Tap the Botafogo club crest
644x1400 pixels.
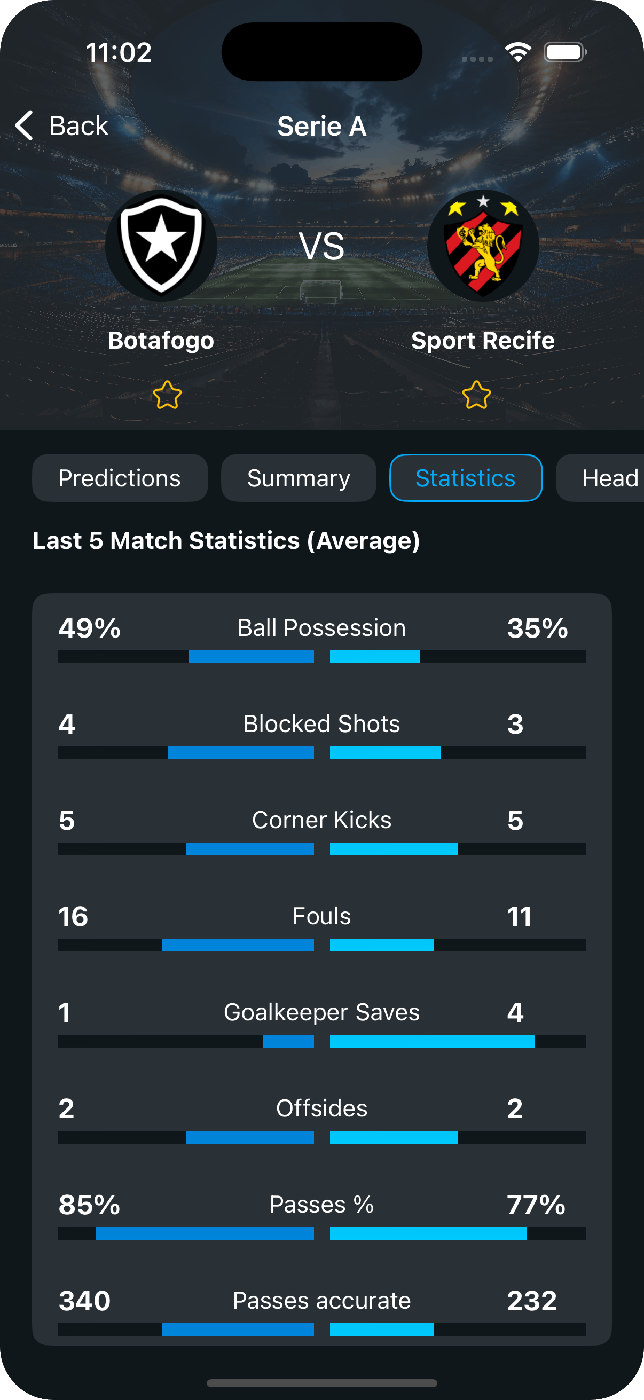tap(161, 246)
